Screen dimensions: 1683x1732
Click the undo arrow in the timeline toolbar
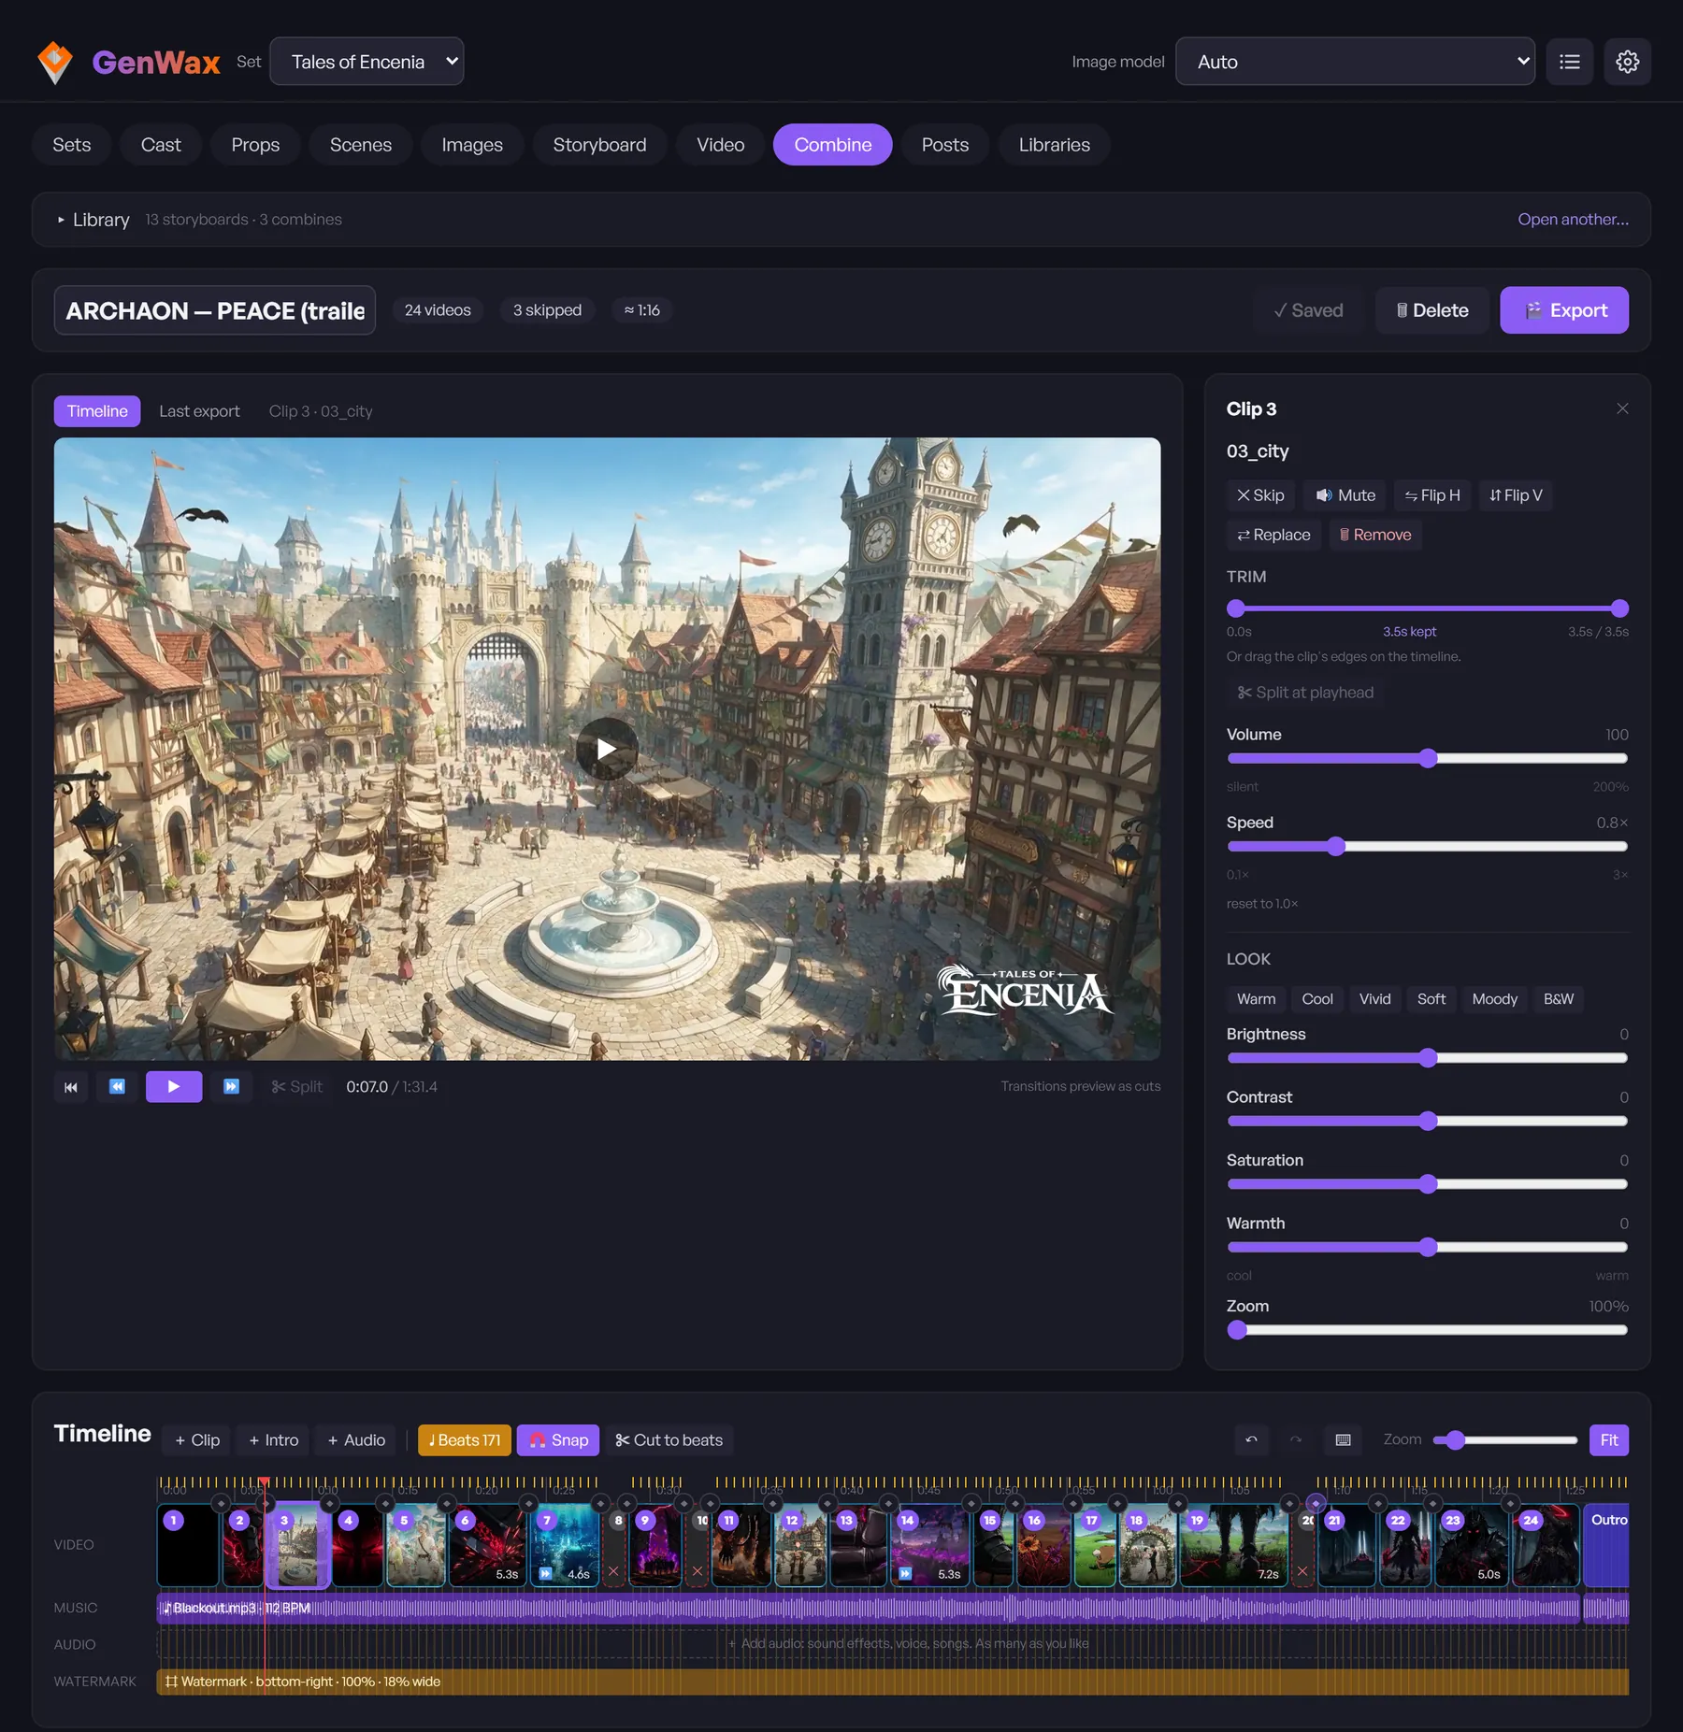coord(1252,1440)
